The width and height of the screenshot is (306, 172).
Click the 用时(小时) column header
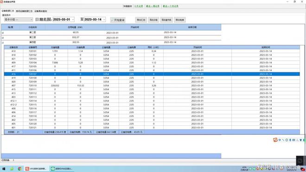(x=153, y=47)
